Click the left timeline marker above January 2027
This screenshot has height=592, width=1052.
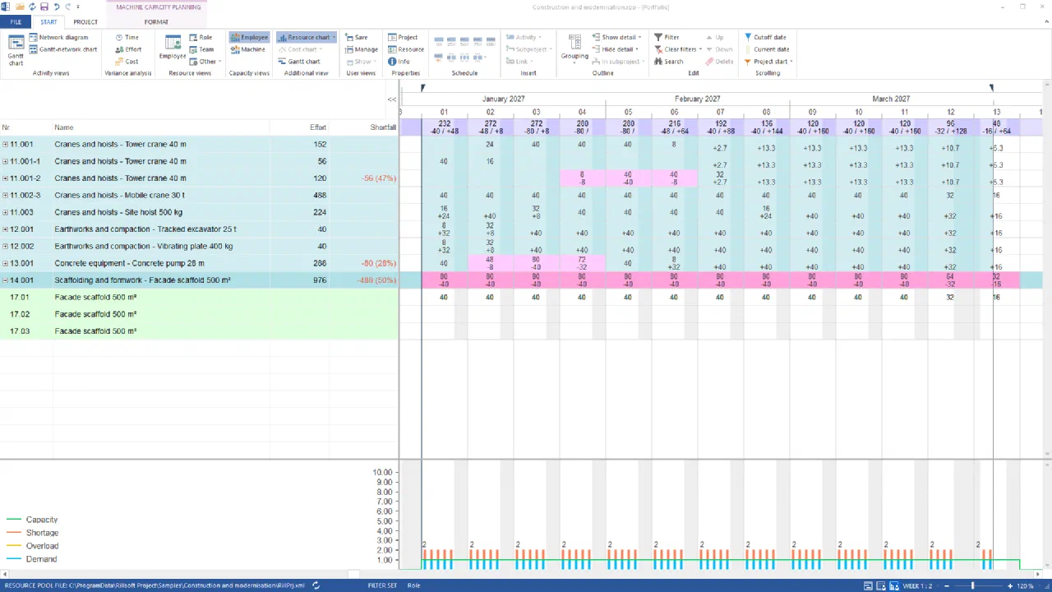tap(422, 87)
